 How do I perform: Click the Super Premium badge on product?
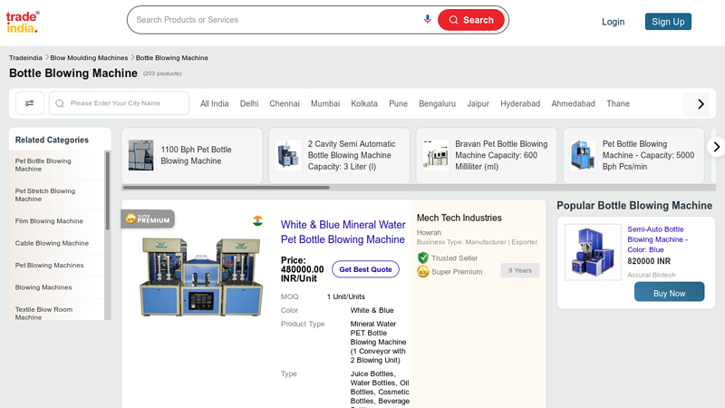[148, 219]
